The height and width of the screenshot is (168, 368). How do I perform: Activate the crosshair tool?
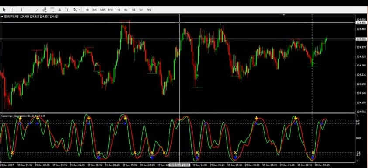pos(12,10)
